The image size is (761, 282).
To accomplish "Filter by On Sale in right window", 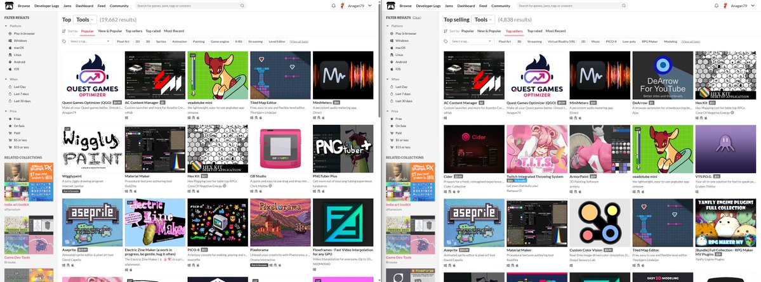I will pyautogui.click(x=399, y=126).
